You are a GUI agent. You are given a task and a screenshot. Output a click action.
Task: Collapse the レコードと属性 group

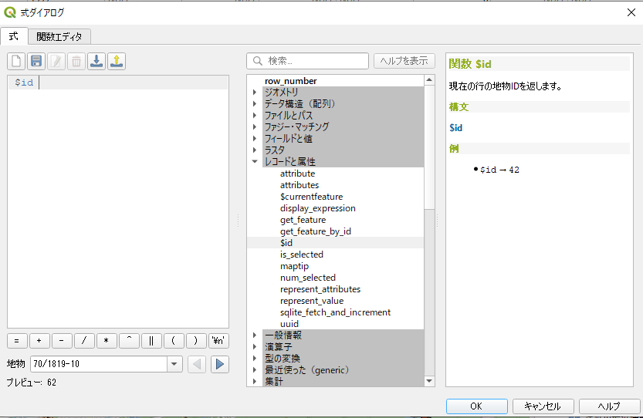tap(255, 162)
